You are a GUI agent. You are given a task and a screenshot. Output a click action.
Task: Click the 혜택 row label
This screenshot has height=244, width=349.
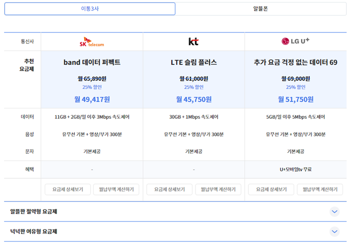point(29,169)
